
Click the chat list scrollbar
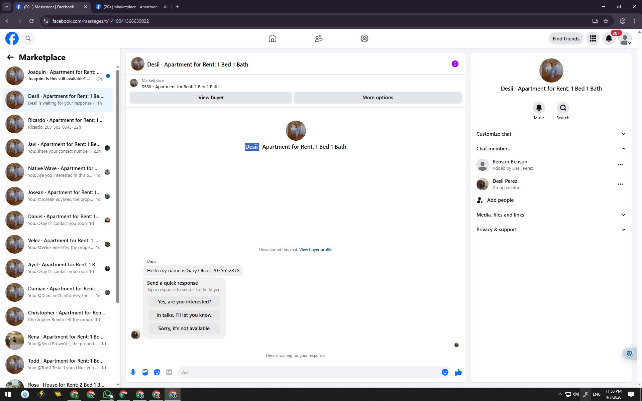click(118, 186)
